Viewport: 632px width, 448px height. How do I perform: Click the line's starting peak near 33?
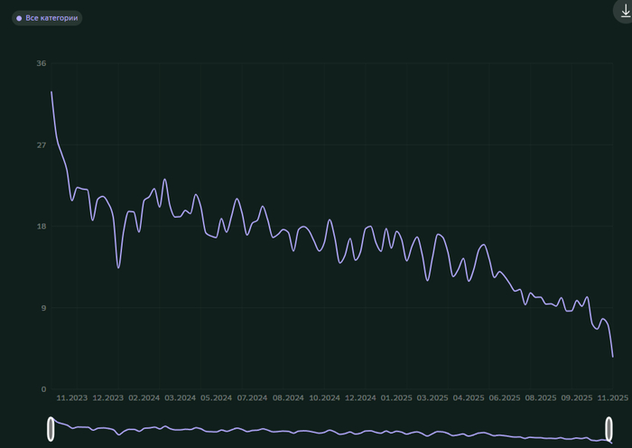51,92
